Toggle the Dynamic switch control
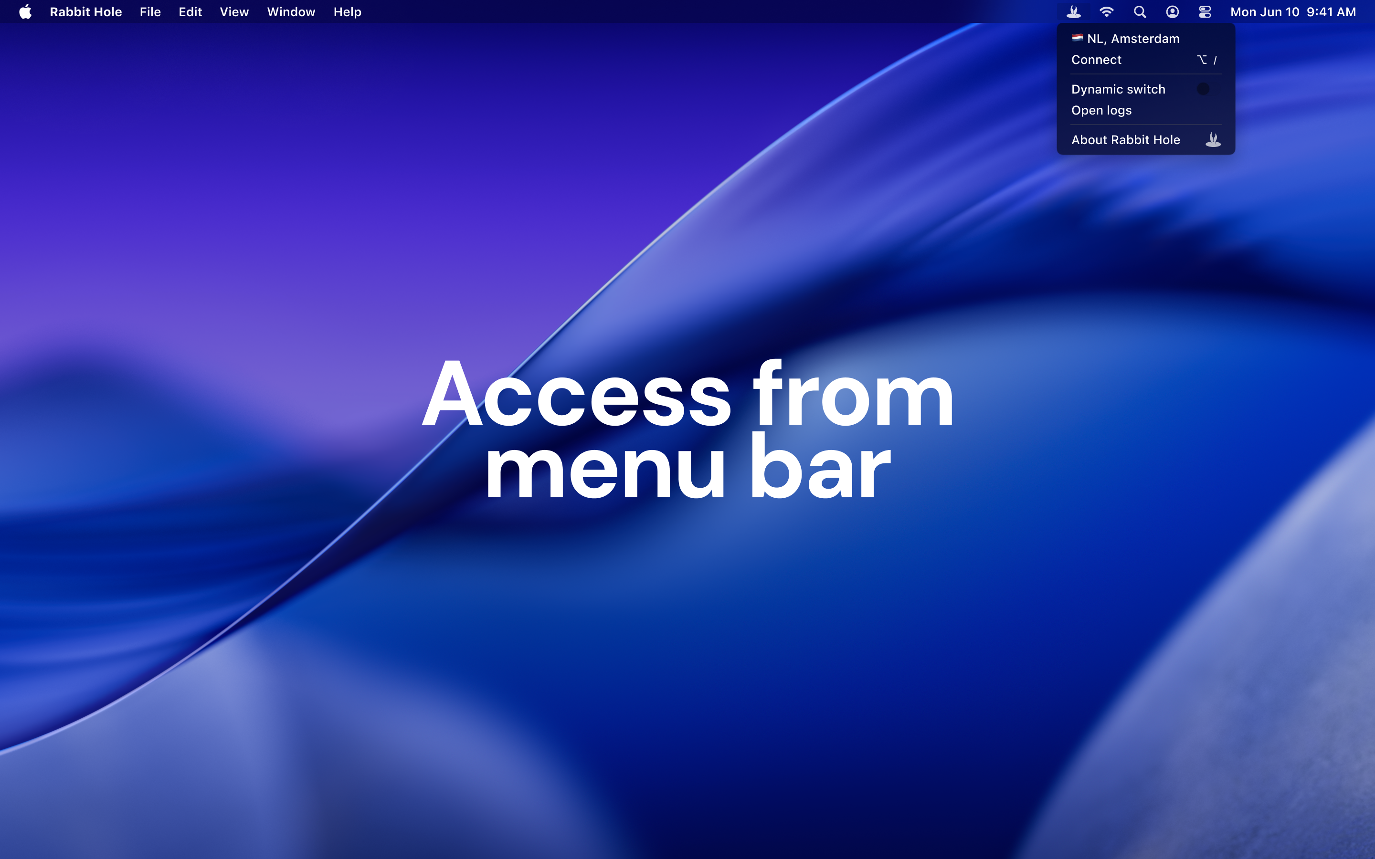Image resolution: width=1375 pixels, height=859 pixels. tap(1208, 89)
